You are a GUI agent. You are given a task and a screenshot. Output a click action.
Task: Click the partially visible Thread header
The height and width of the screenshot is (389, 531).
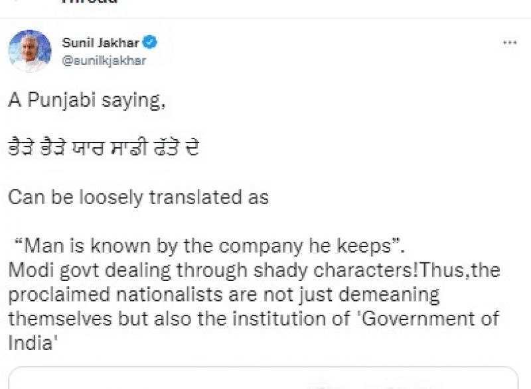(x=89, y=2)
